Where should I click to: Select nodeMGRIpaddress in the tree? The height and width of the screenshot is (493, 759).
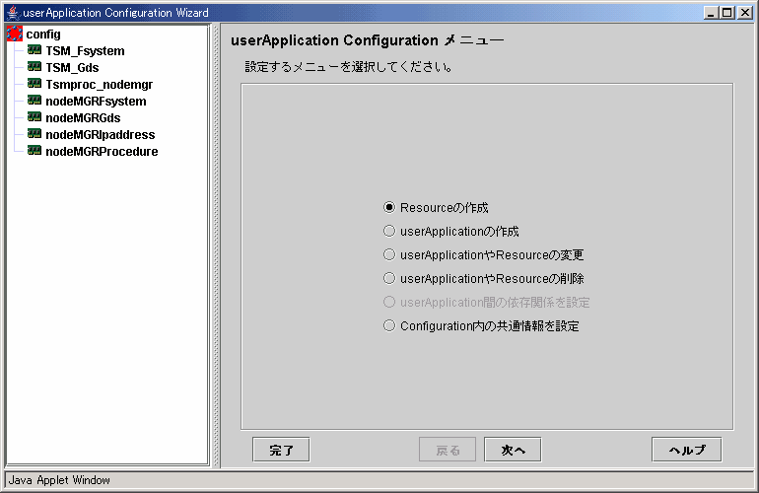(101, 135)
